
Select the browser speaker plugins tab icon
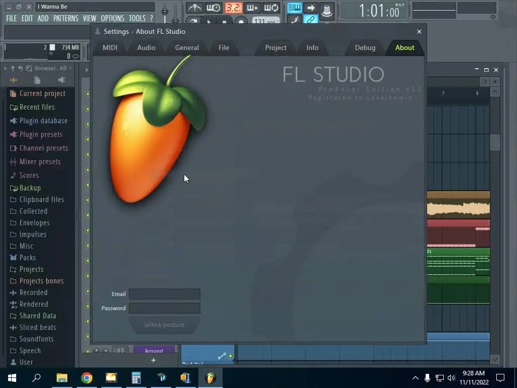pyautogui.click(x=61, y=80)
